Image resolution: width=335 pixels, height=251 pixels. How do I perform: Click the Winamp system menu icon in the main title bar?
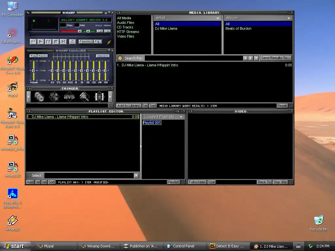[28, 13]
